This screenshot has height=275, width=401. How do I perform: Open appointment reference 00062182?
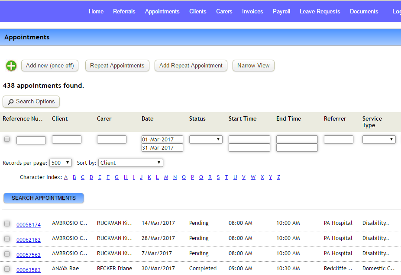coord(29,239)
